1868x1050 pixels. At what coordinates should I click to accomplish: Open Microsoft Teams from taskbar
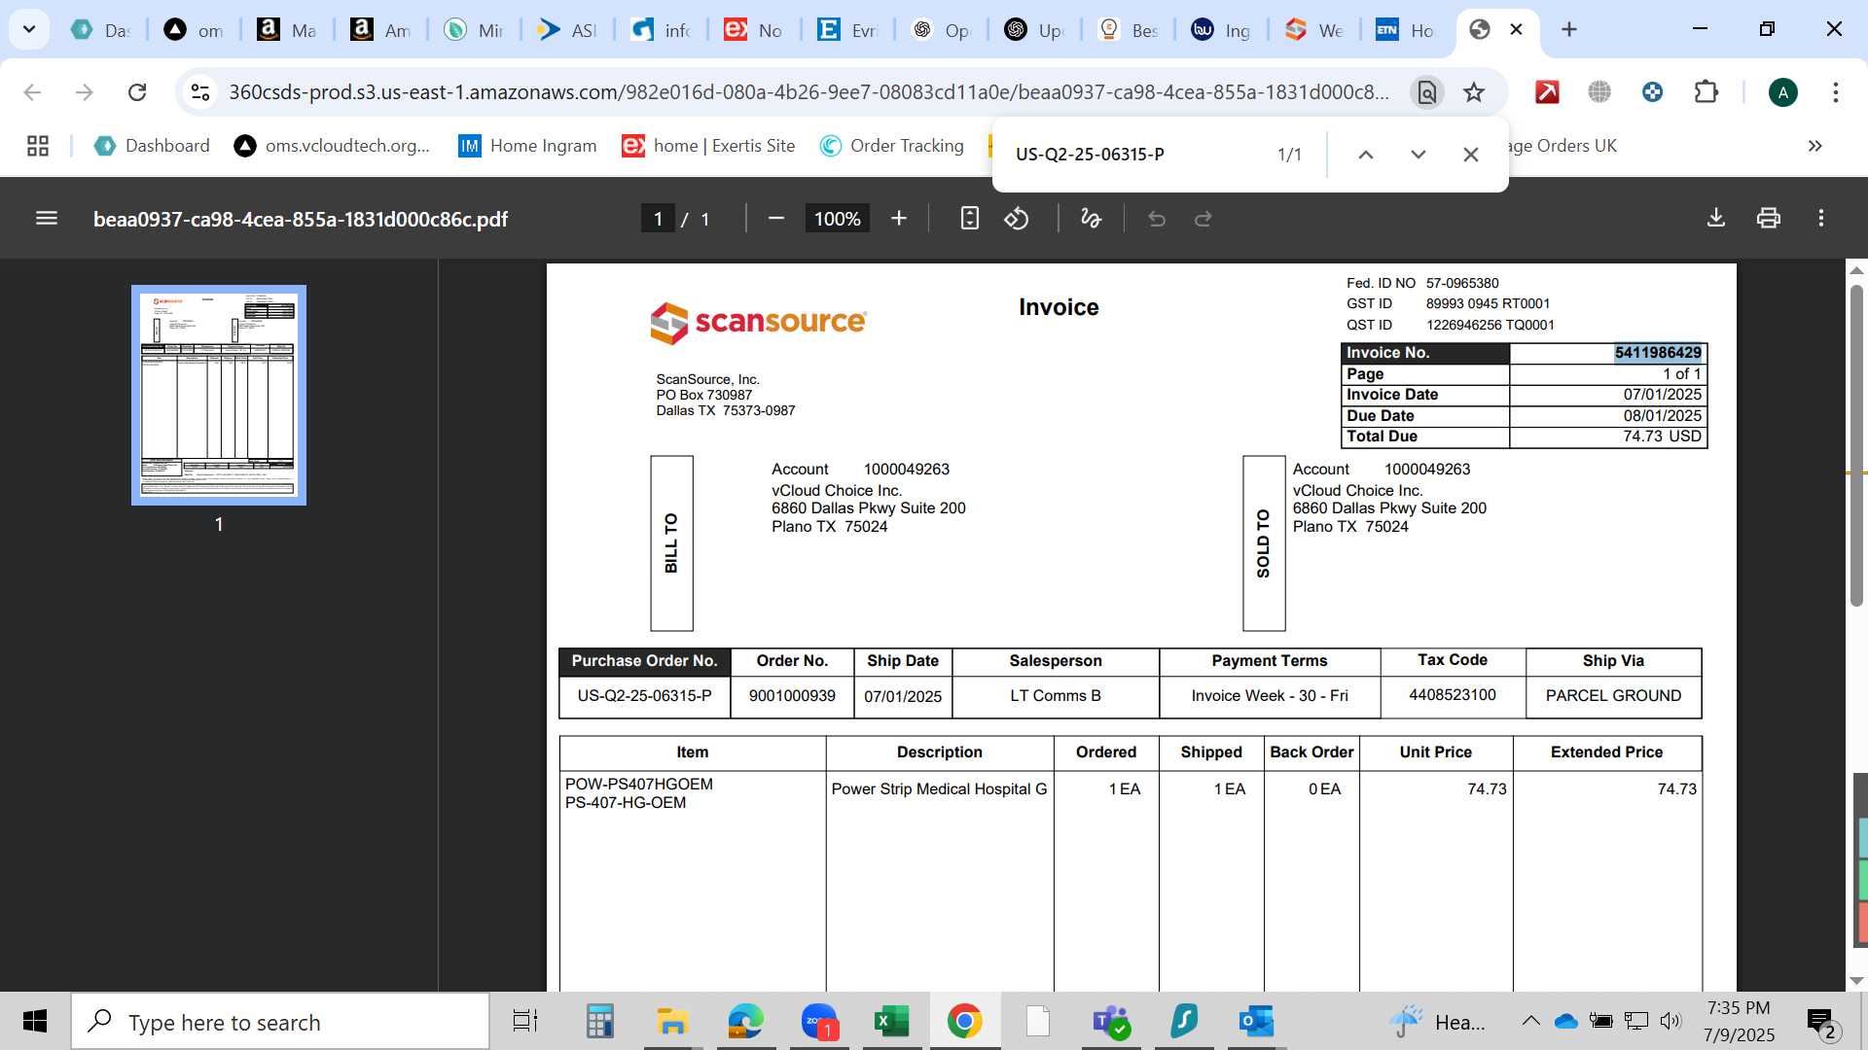coord(1110,1021)
